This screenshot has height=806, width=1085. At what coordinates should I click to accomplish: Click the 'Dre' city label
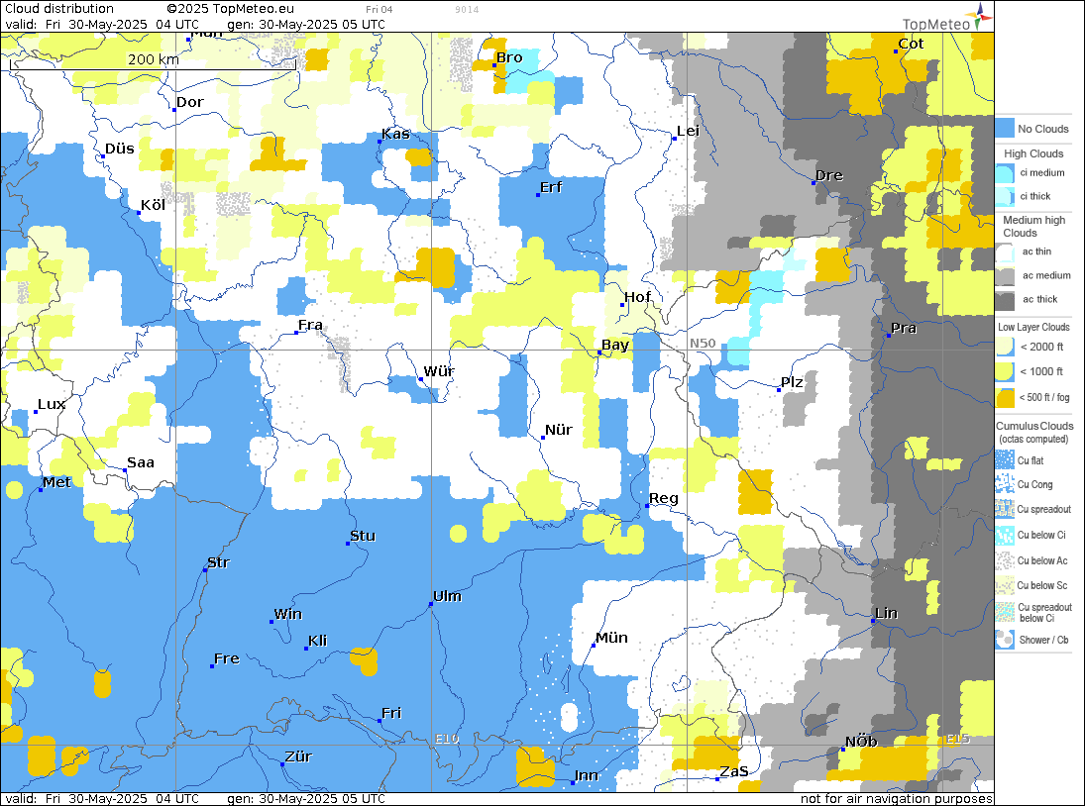(829, 175)
